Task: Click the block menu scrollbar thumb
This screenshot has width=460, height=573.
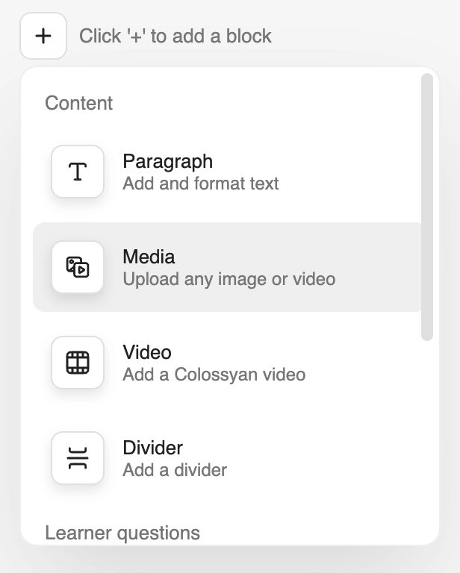Action: pos(426,207)
